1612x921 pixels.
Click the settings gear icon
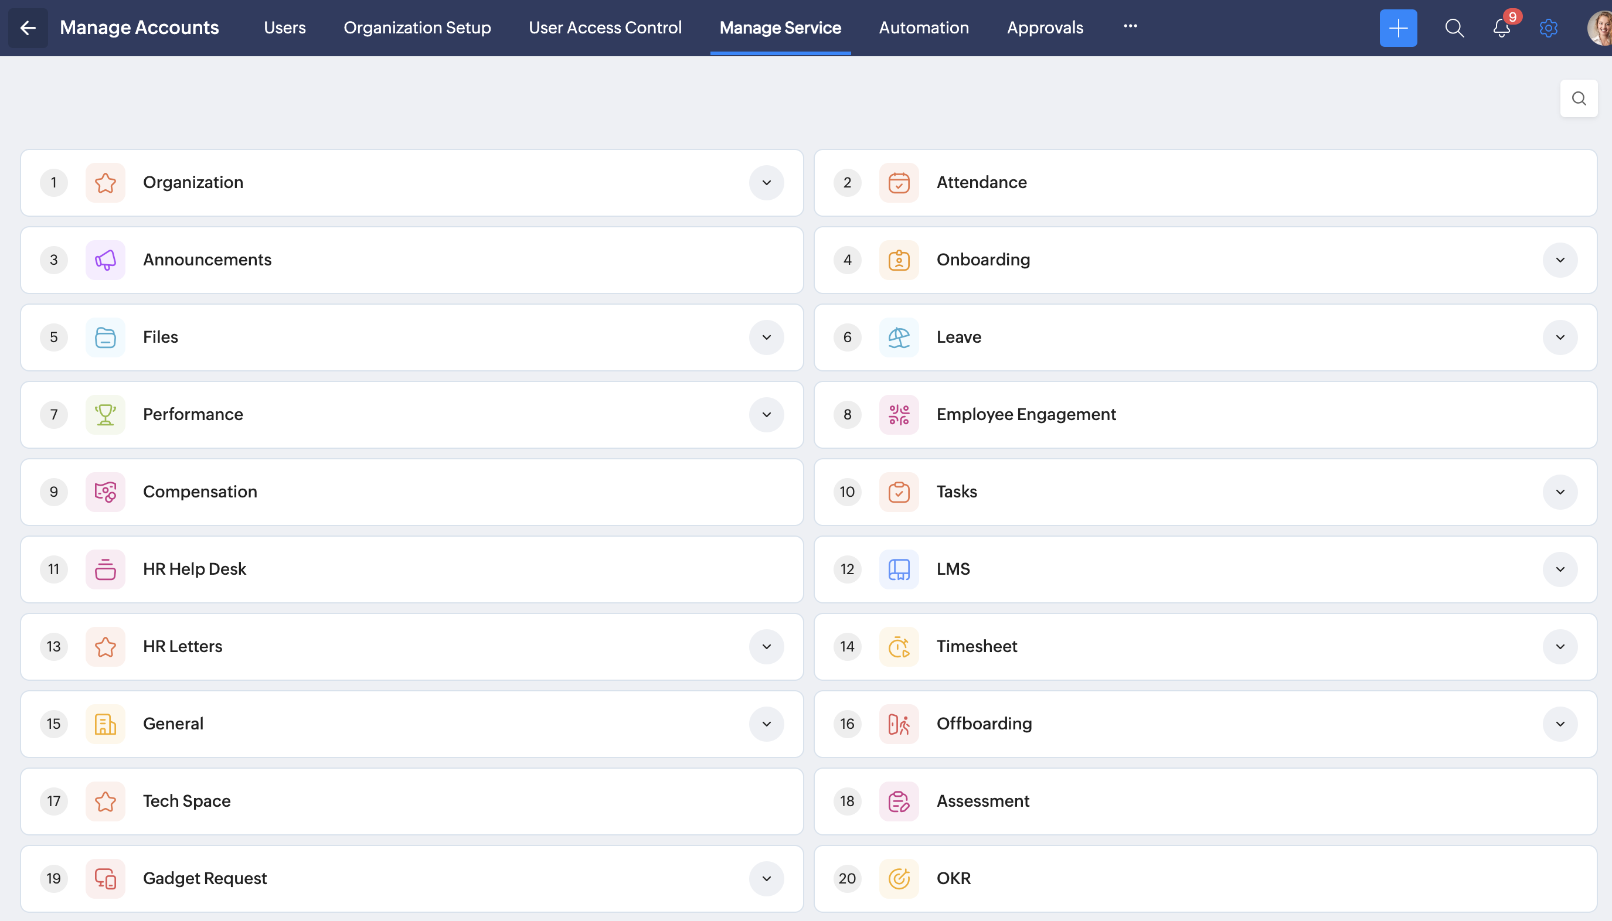coord(1548,28)
